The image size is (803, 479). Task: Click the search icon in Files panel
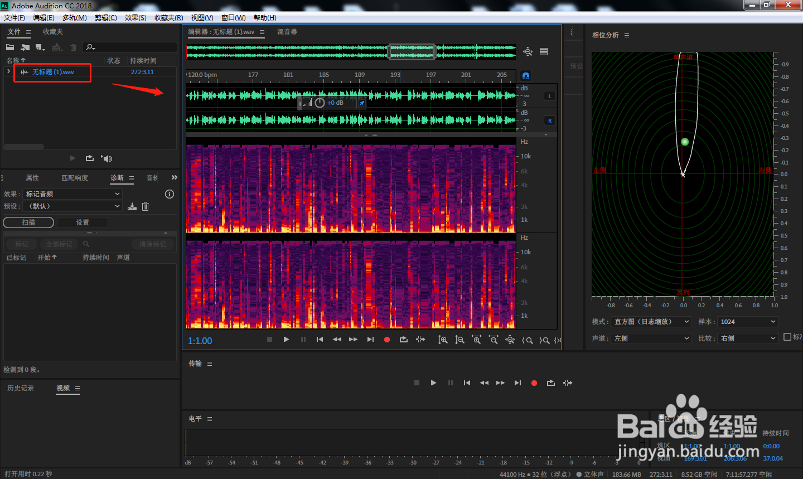pyautogui.click(x=90, y=47)
